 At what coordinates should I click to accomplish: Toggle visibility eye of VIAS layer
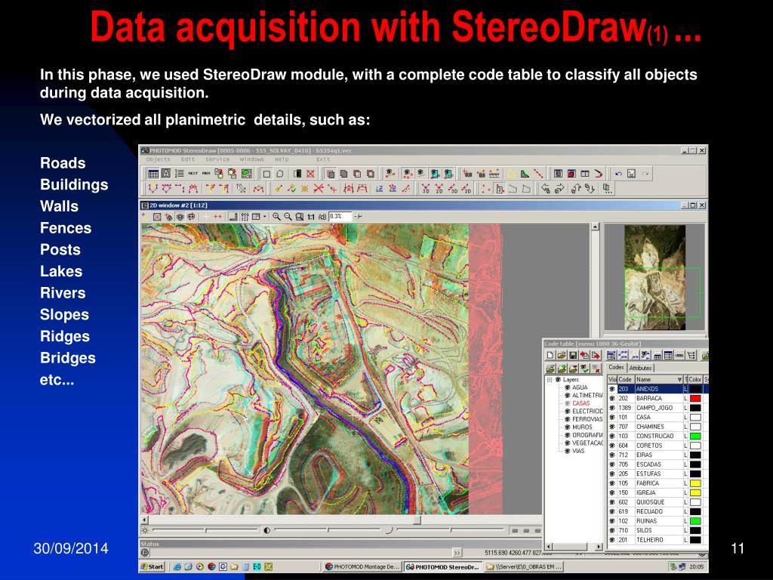(568, 451)
